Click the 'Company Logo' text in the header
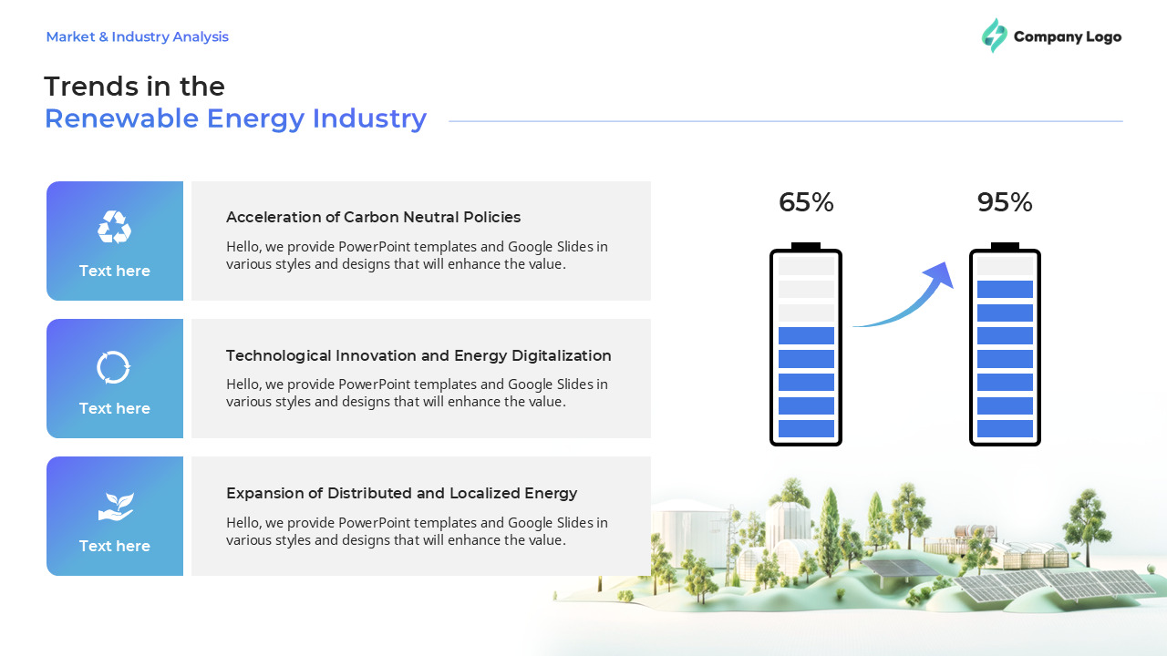The image size is (1167, 656). (x=1069, y=36)
